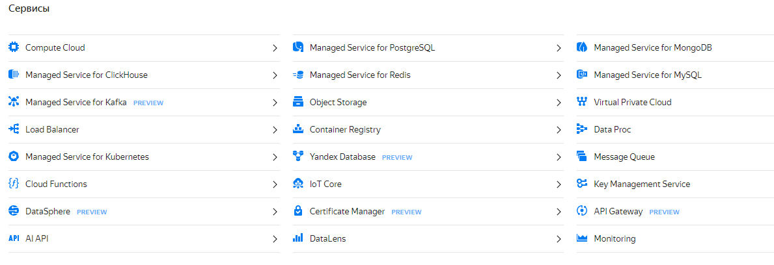The height and width of the screenshot is (265, 774).
Task: Open the Cloud Functions service
Action: tap(56, 184)
